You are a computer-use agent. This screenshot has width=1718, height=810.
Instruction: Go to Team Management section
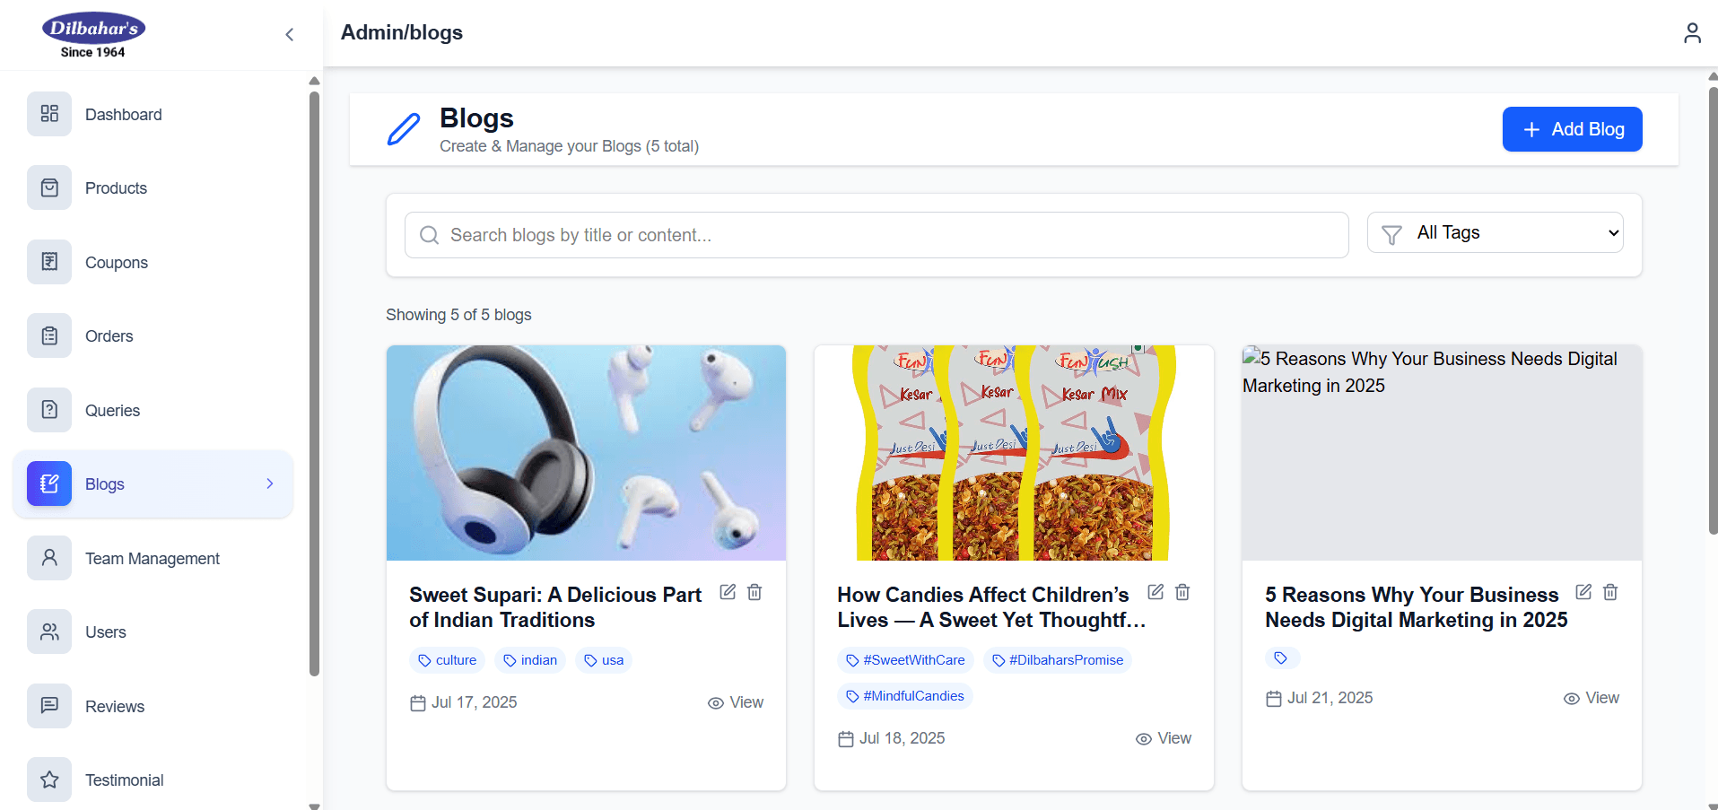[x=153, y=558]
